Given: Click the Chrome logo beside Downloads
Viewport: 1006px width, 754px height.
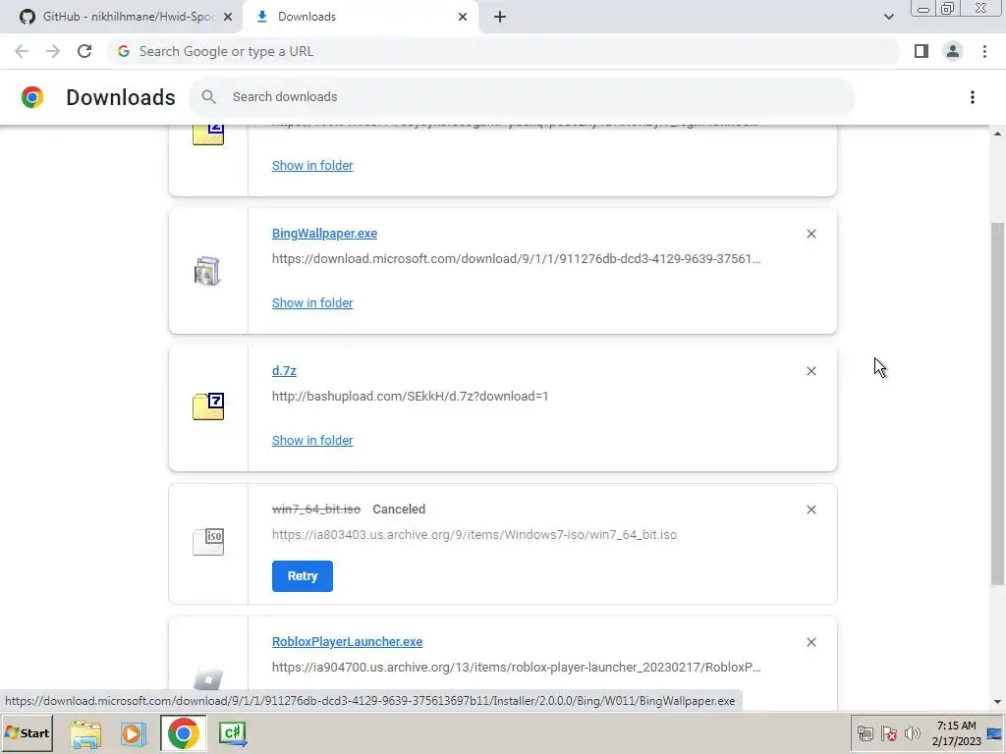Looking at the screenshot, I should pyautogui.click(x=32, y=97).
